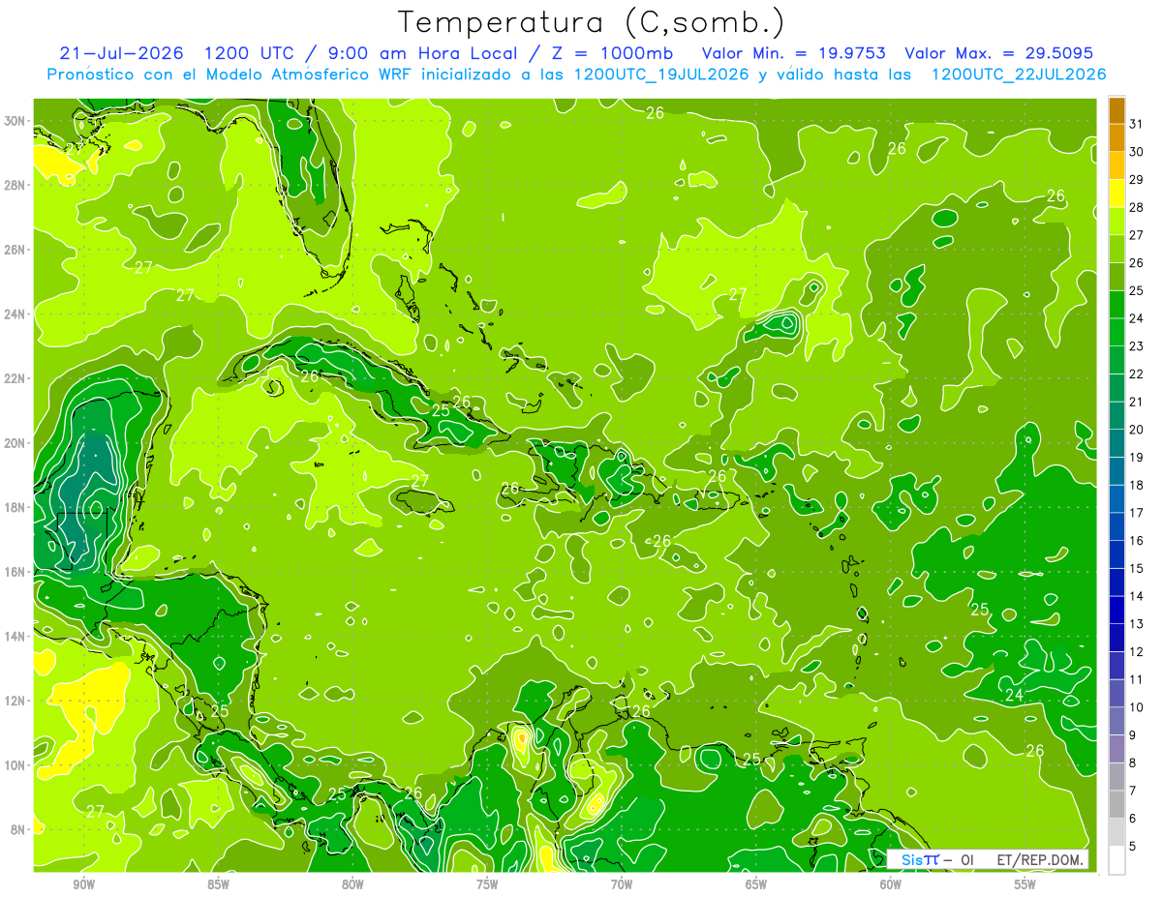
Task: Click the 85W longitude axis label
Action: tap(218, 884)
